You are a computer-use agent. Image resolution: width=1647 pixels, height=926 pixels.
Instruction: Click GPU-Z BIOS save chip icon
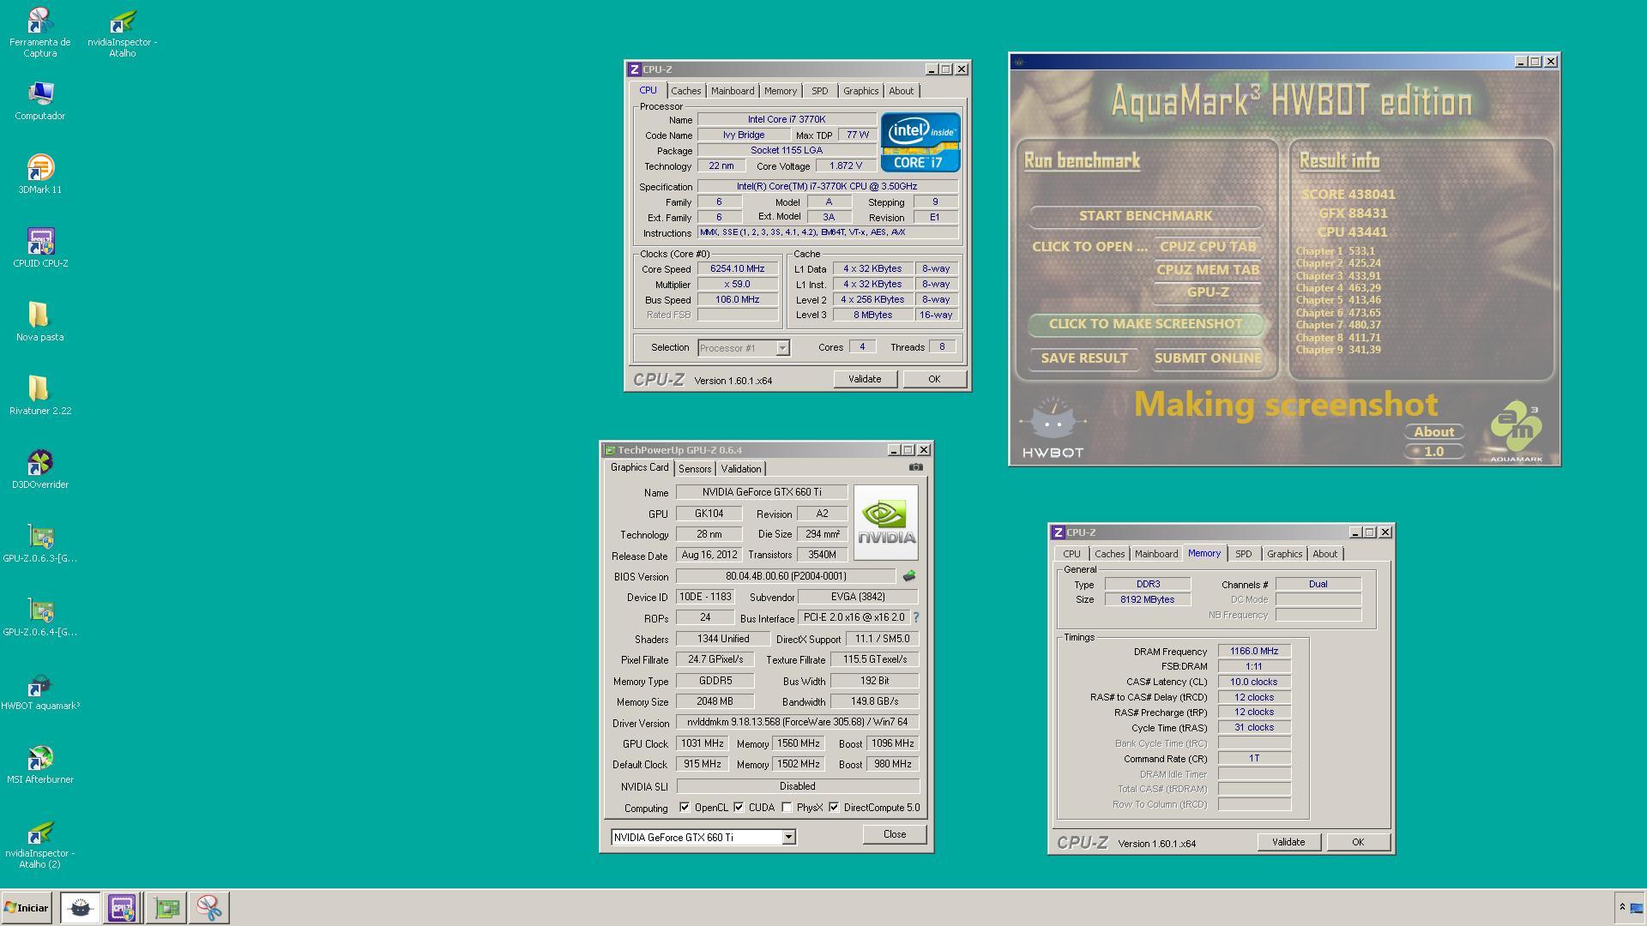click(909, 575)
